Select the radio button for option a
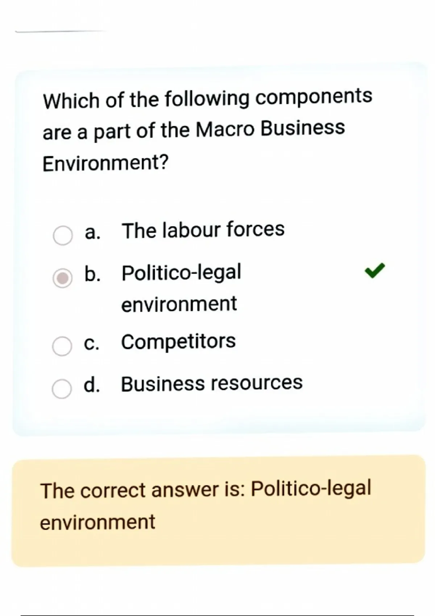Viewport: 435px width, 616px height. pyautogui.click(x=62, y=236)
